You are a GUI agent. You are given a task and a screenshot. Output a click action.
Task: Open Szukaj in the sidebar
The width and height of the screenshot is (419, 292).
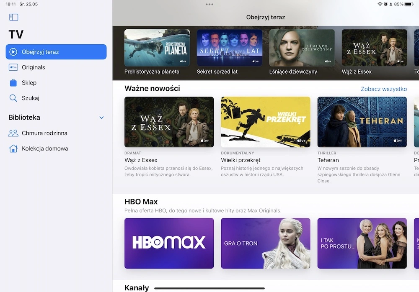point(56,98)
